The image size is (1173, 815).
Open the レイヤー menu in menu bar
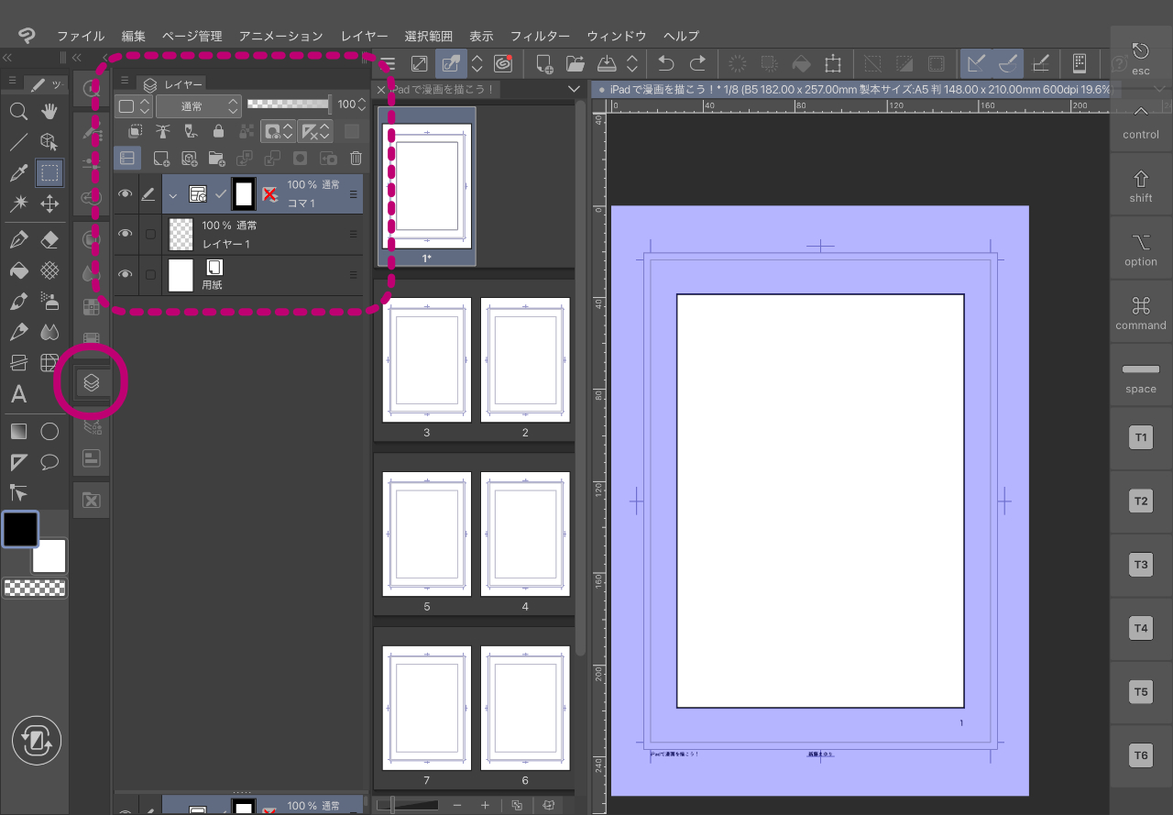pos(364,36)
